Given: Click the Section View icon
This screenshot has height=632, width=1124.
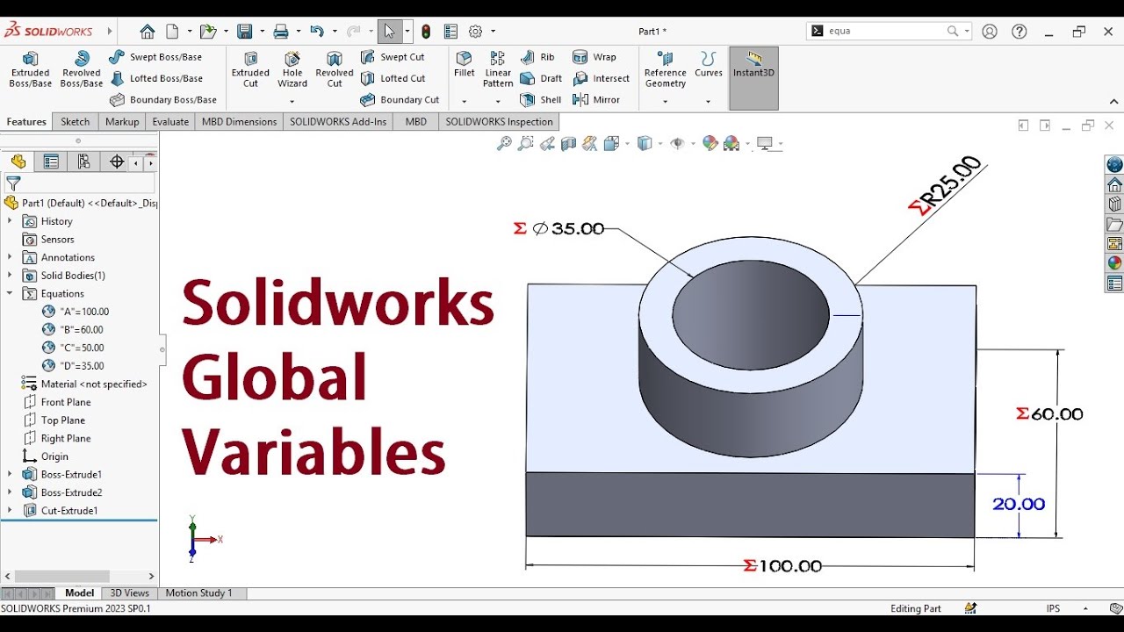Looking at the screenshot, I should pos(568,143).
